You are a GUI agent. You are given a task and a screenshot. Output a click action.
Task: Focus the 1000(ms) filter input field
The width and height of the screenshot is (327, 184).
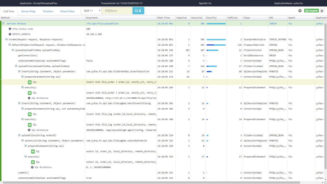(117, 11)
